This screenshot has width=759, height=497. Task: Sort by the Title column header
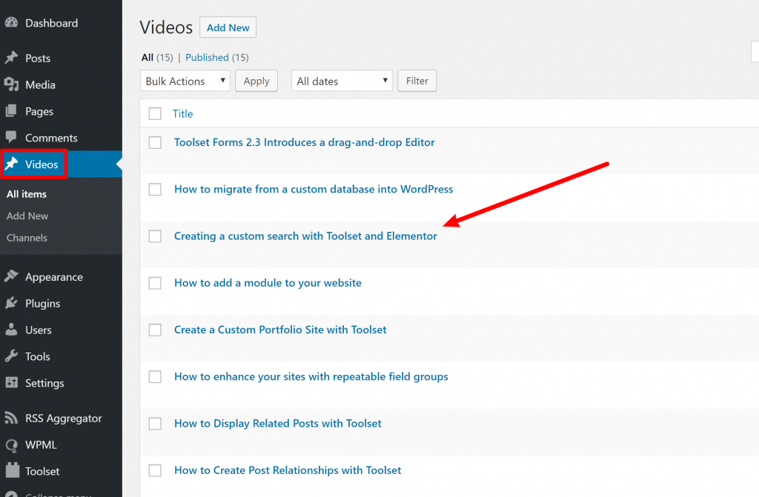(182, 114)
